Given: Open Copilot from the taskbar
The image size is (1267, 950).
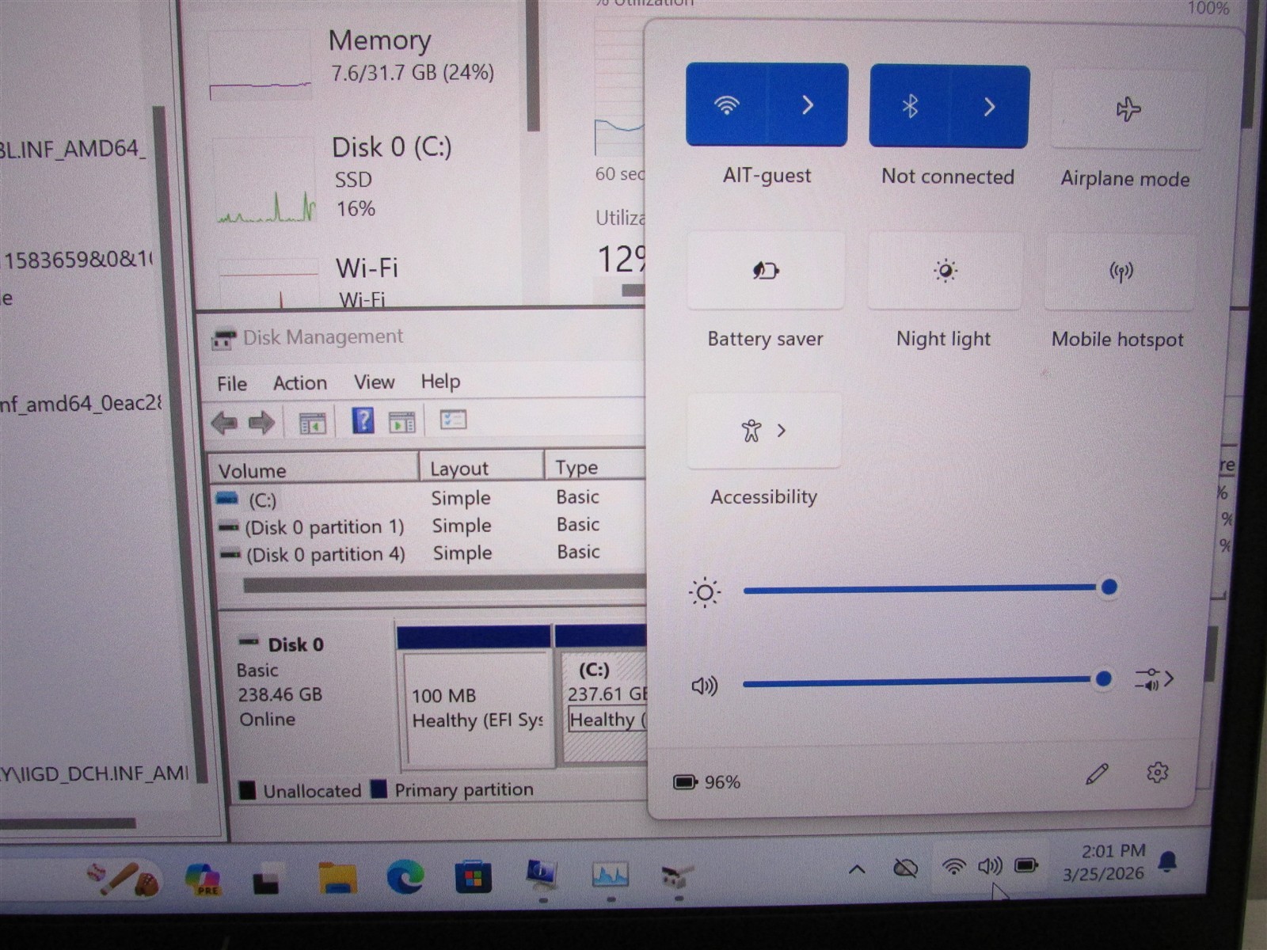Looking at the screenshot, I should coord(204,879).
